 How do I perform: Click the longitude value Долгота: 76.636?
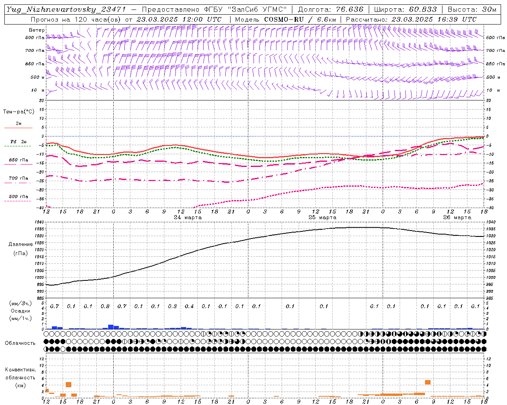point(330,9)
